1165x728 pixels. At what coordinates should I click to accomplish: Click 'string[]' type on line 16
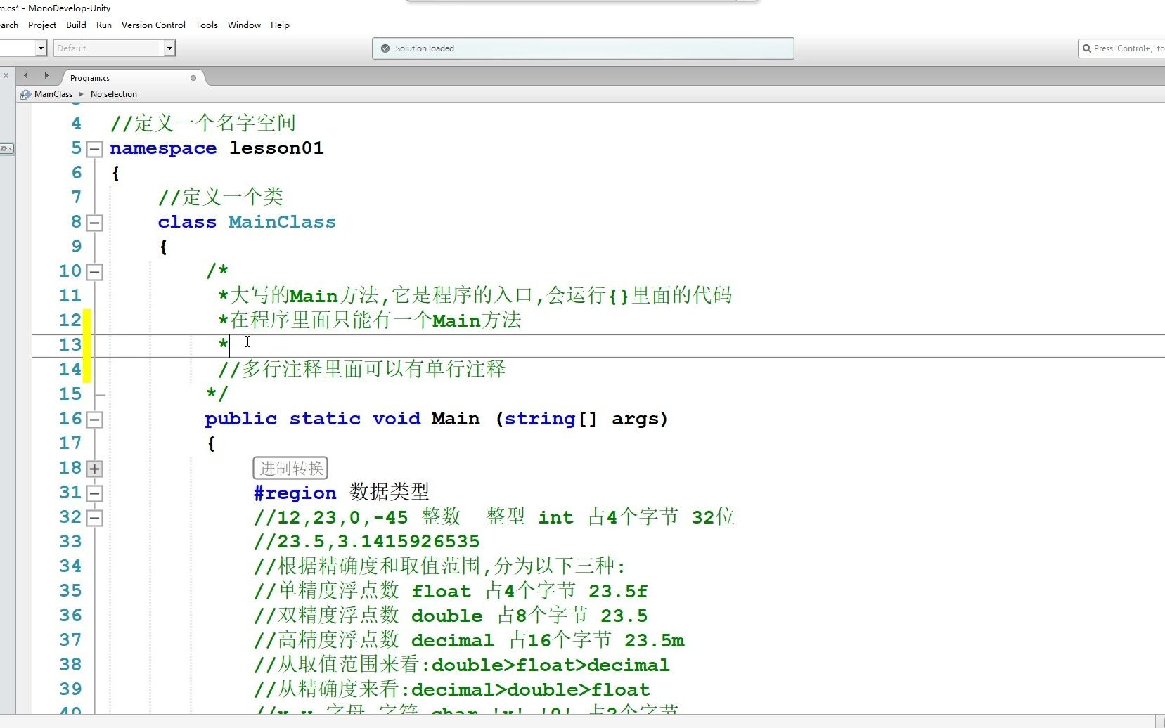551,419
